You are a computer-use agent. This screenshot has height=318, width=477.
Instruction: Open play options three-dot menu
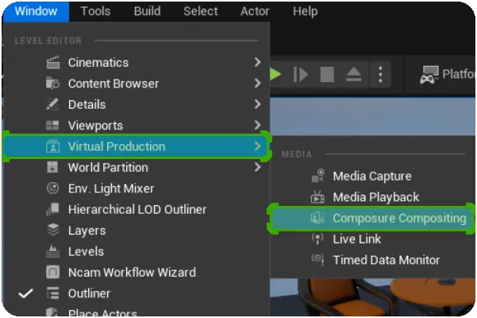coord(380,74)
